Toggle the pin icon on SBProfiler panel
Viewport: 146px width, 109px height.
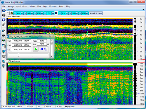[x=143, y=9]
